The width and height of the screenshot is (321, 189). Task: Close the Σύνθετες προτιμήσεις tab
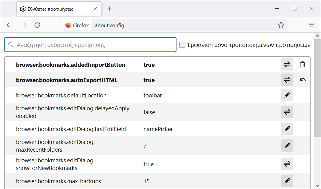pos(95,9)
